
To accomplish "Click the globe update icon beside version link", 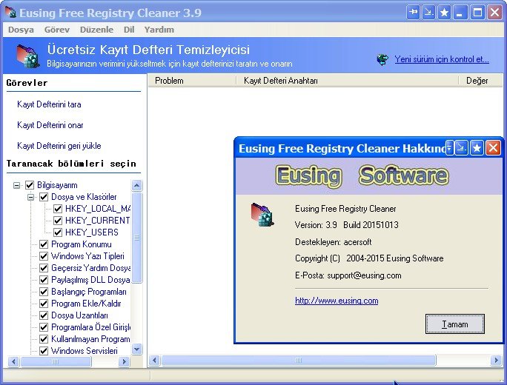I will 382,59.
